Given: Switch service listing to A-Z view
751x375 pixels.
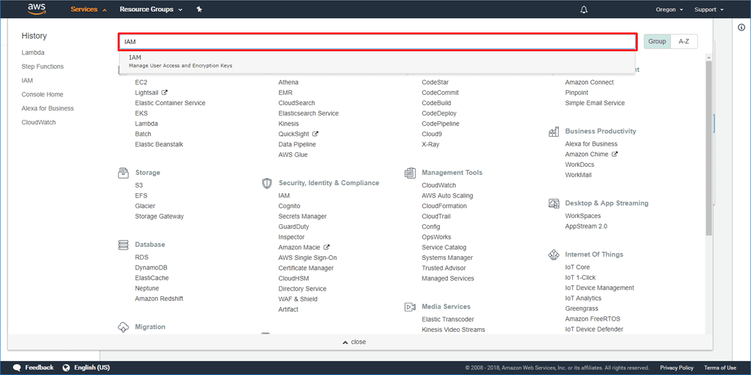Looking at the screenshot, I should click(683, 41).
